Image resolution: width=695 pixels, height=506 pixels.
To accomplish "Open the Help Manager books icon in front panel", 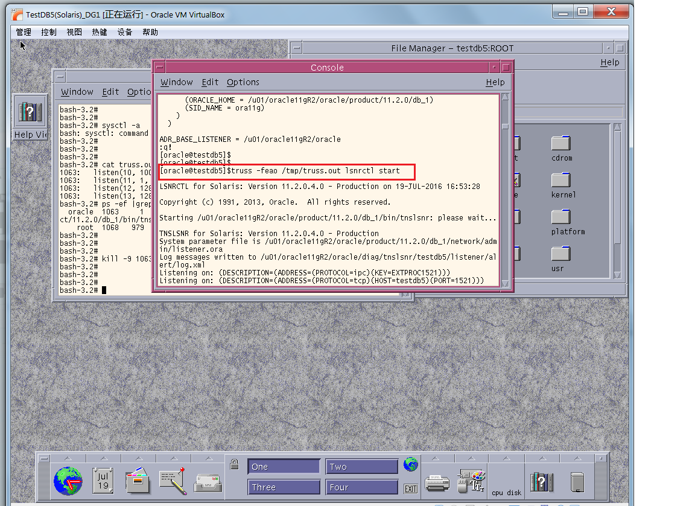I will pyautogui.click(x=542, y=482).
